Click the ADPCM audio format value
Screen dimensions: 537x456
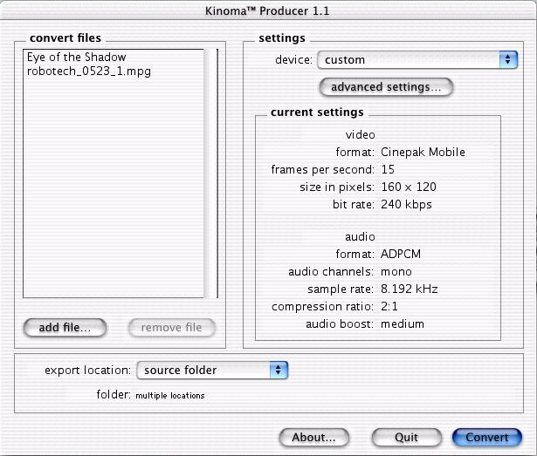click(401, 255)
